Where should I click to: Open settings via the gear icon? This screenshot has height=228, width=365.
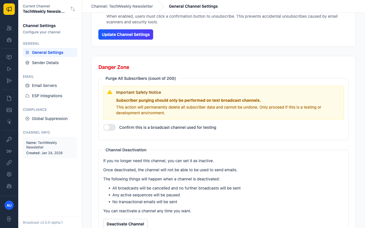point(9,174)
